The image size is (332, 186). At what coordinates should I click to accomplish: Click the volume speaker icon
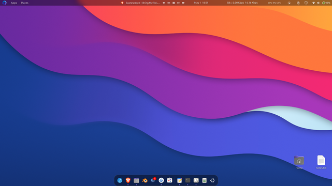(318, 3)
